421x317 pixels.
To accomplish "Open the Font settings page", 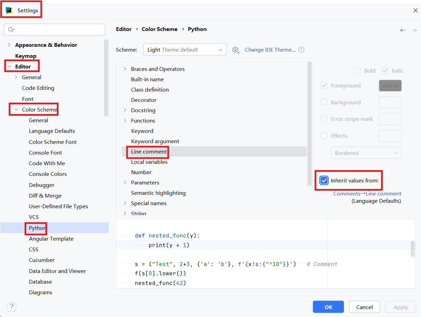I will (28, 99).
